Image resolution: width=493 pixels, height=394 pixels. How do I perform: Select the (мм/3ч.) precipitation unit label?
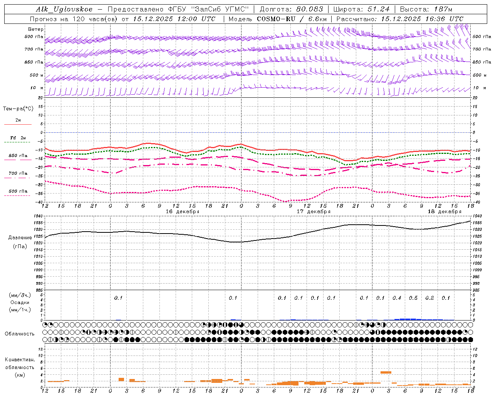coord(20,295)
